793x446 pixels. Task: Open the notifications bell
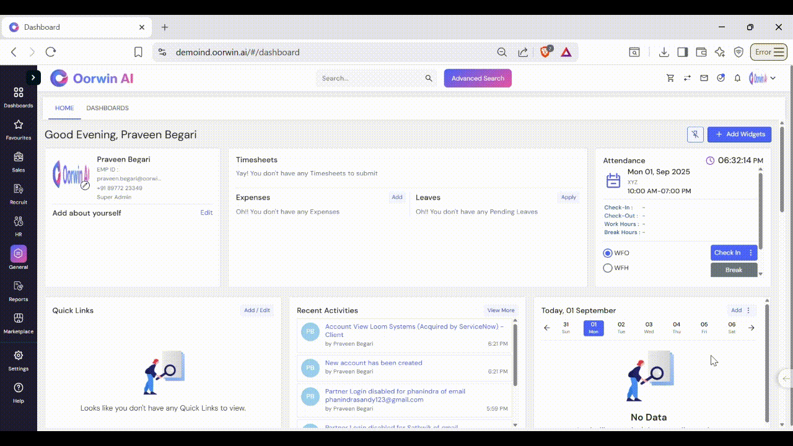click(737, 78)
